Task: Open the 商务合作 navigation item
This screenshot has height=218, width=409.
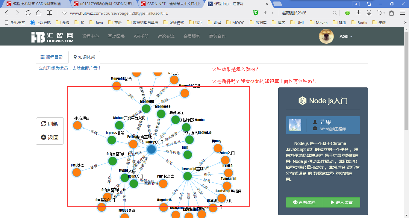Action: [217, 36]
